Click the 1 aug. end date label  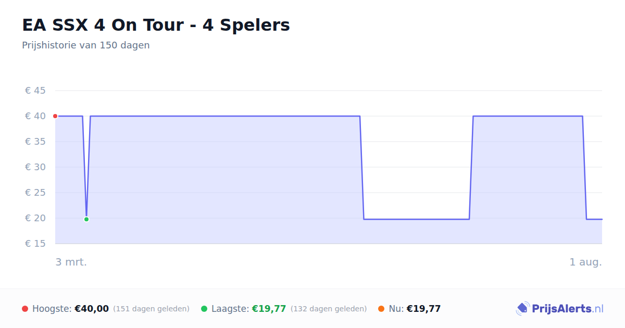[x=586, y=262]
